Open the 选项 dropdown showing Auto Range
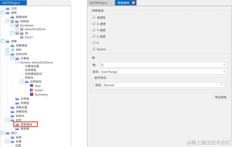The image size is (232, 147). click(x=163, y=72)
